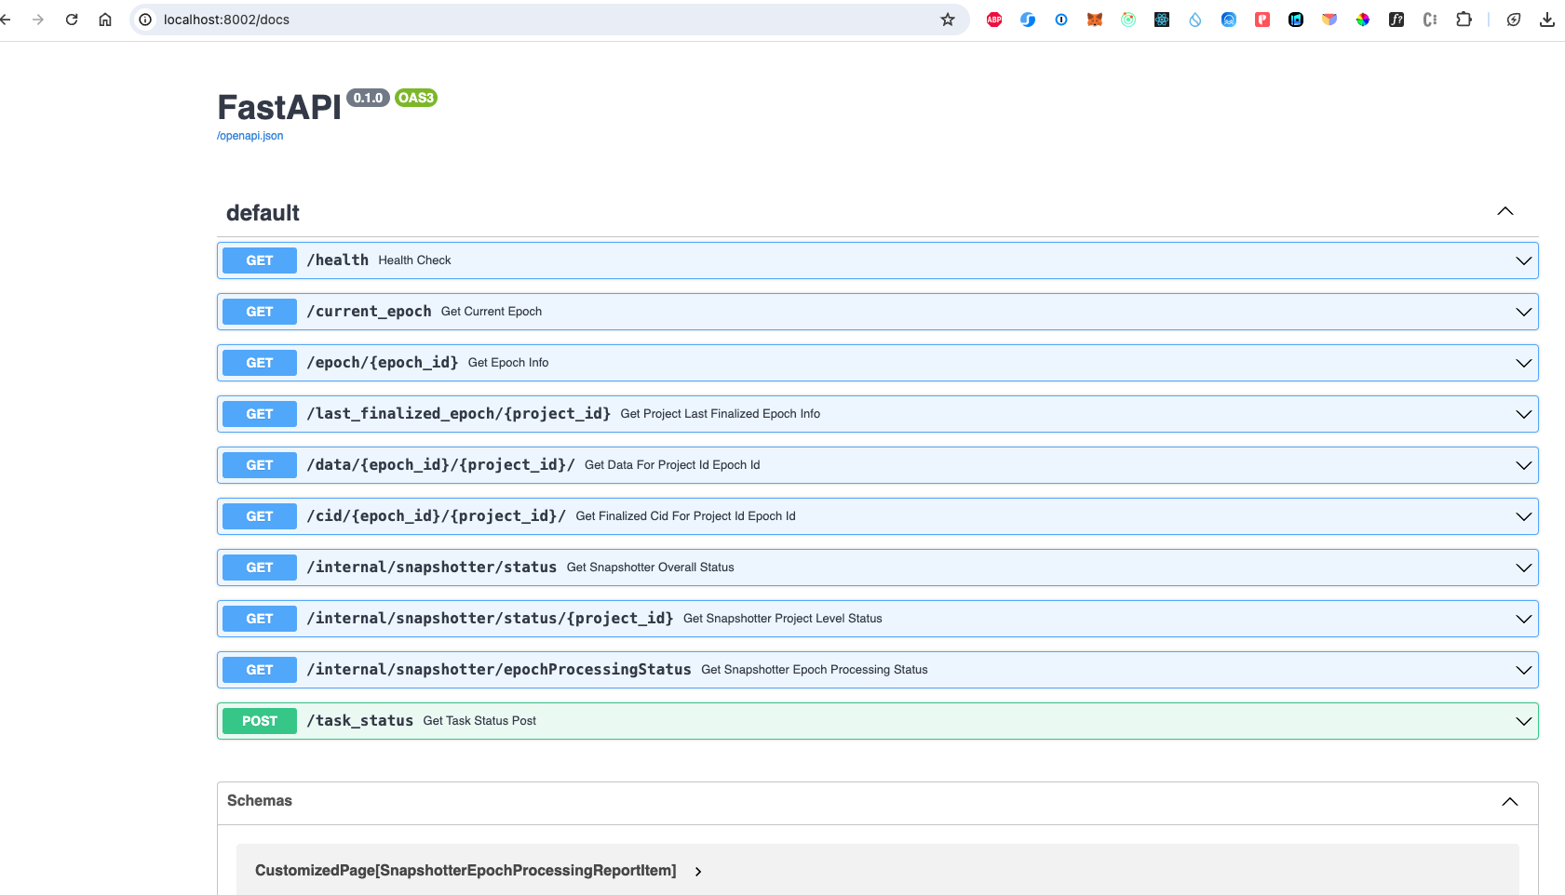The image size is (1565, 895).
Task: Click 'Get Finalized Cid For Project Id Epoch Id' text
Action: pyautogui.click(x=686, y=516)
